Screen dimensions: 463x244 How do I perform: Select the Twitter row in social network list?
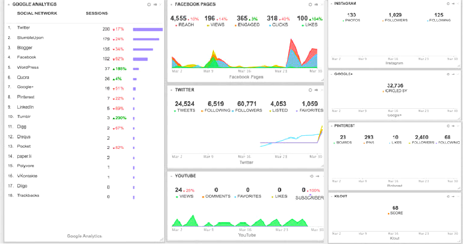pyautogui.click(x=85, y=28)
